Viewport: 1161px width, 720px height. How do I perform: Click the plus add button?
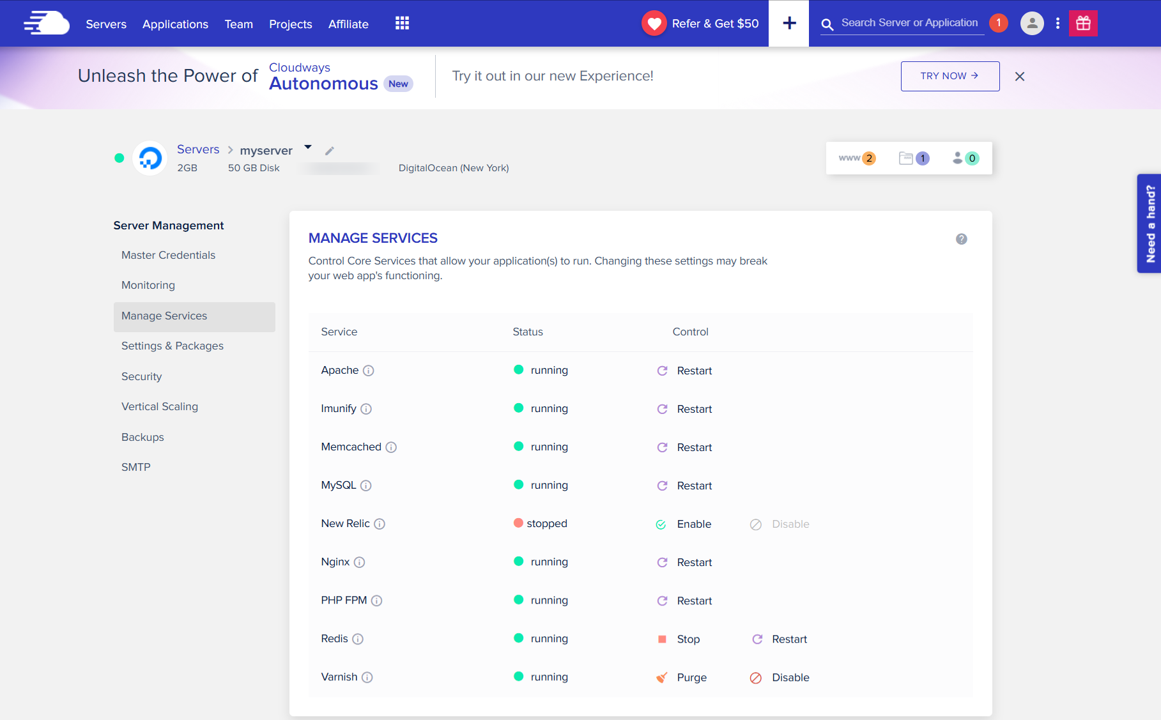pos(789,23)
